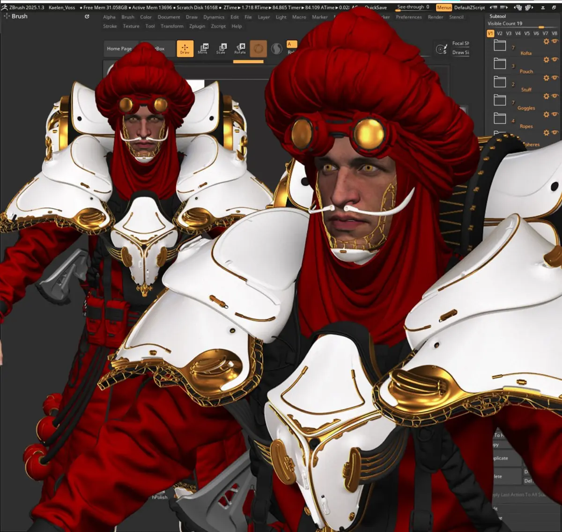Activate the Move transform tool
562x532 pixels.
pyautogui.click(x=203, y=49)
